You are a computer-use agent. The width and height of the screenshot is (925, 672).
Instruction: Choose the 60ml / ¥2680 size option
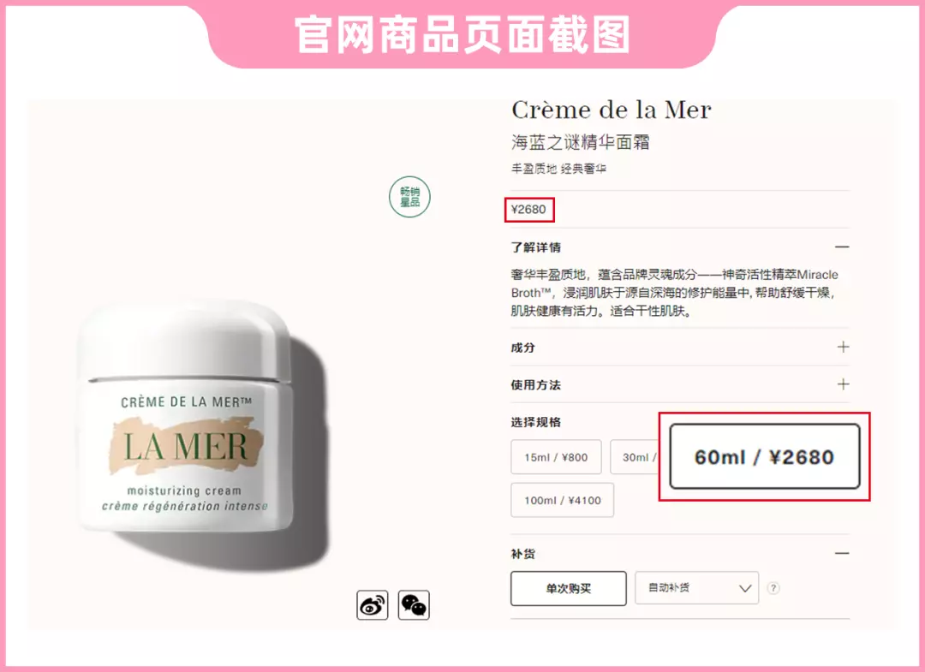coord(765,457)
